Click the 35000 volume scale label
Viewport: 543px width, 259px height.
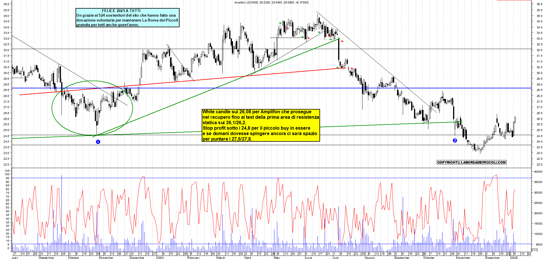tap(538, 182)
